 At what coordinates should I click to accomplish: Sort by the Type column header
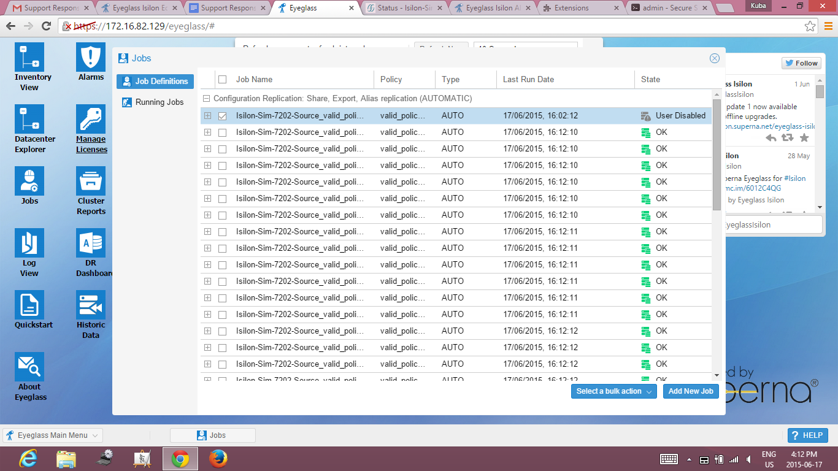(466, 79)
